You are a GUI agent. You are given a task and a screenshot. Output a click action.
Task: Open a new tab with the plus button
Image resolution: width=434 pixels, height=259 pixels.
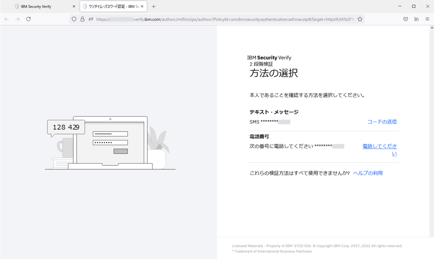[154, 6]
